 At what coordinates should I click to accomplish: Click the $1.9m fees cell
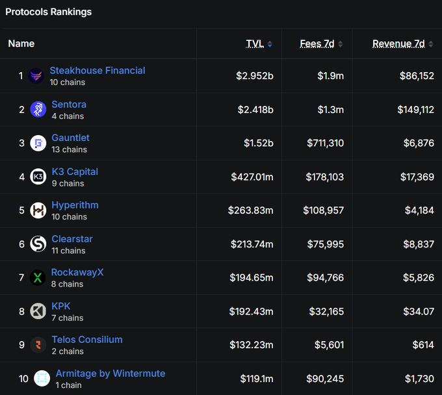coord(331,76)
